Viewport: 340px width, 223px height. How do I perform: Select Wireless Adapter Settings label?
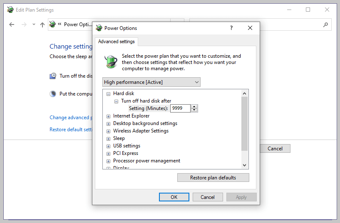[141, 131]
